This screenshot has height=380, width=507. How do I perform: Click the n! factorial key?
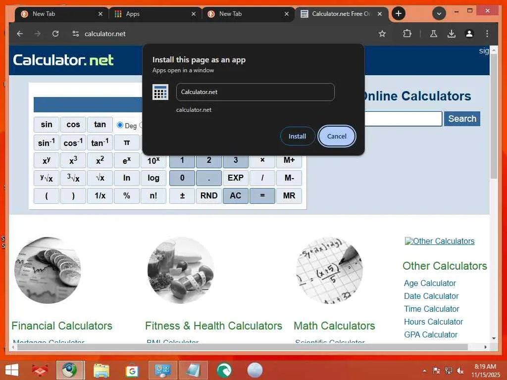click(x=153, y=195)
